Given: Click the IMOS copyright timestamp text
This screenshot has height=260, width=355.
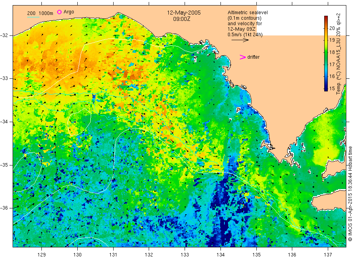Looking at the screenshot, I should point(350,194).
